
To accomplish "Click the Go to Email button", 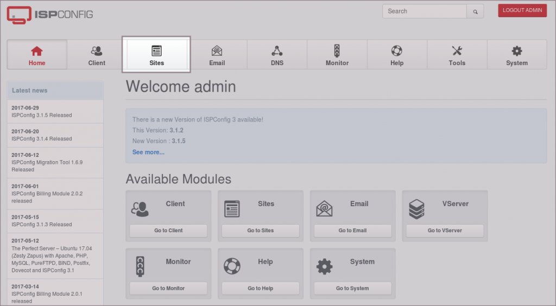I will coord(353,231).
